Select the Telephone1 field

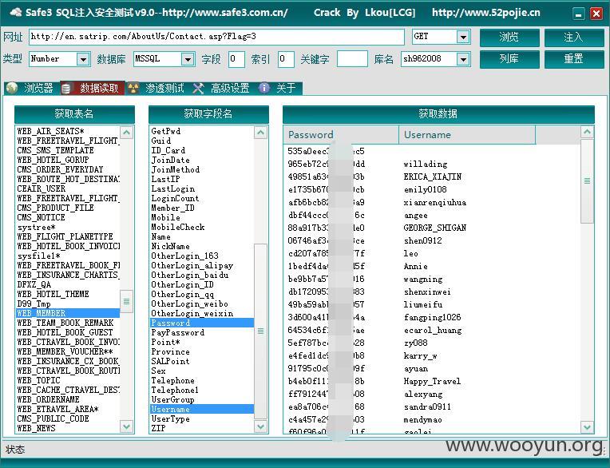202,391
